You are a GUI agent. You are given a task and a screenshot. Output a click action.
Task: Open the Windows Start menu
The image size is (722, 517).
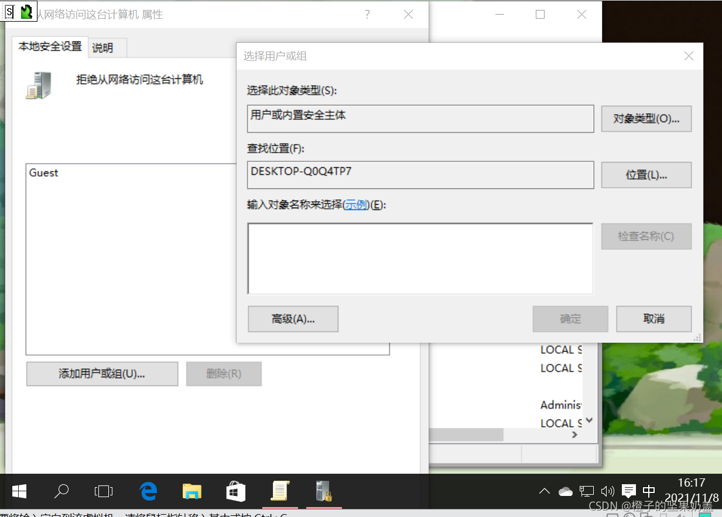(19, 491)
